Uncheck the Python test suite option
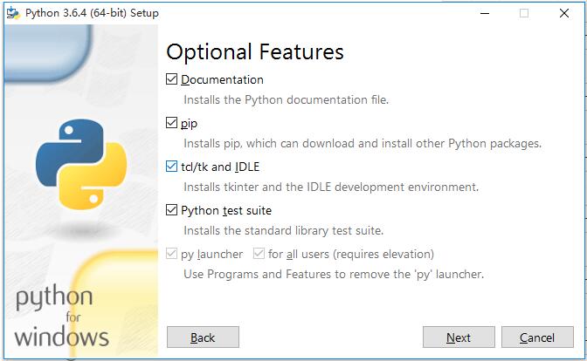Screen dimensions: 587x361 171,210
